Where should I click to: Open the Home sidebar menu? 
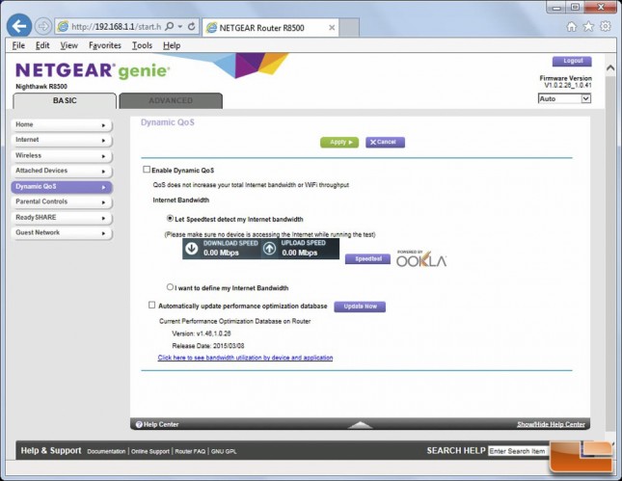pos(62,124)
